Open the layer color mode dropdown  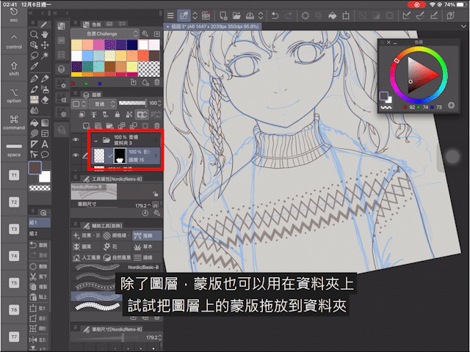click(79, 104)
